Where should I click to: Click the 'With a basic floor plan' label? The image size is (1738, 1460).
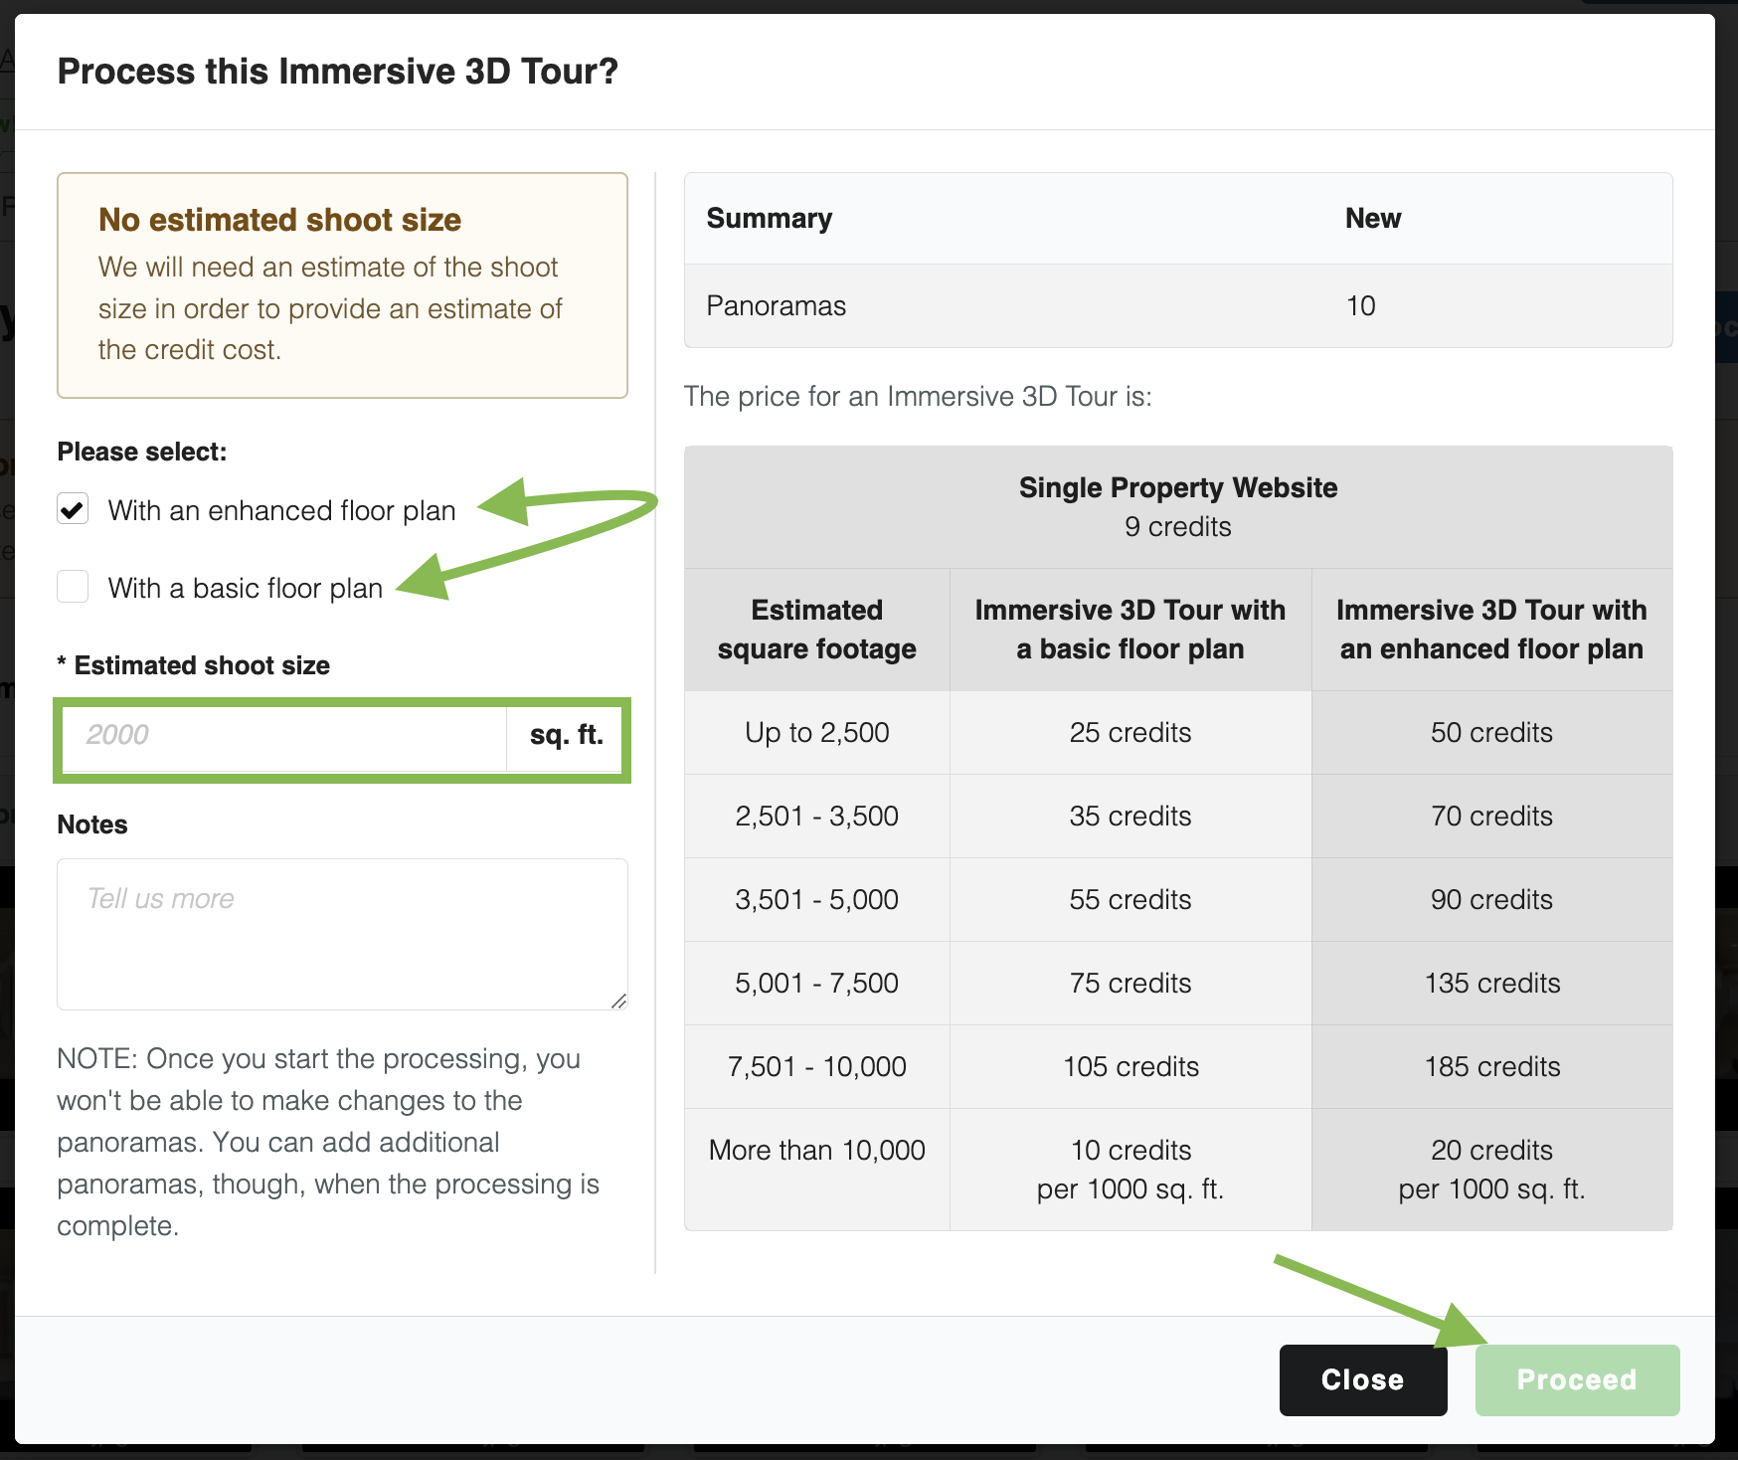(246, 588)
